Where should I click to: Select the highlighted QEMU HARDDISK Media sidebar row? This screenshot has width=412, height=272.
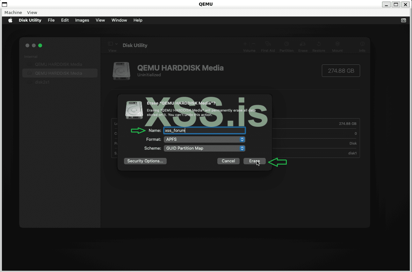60,73
